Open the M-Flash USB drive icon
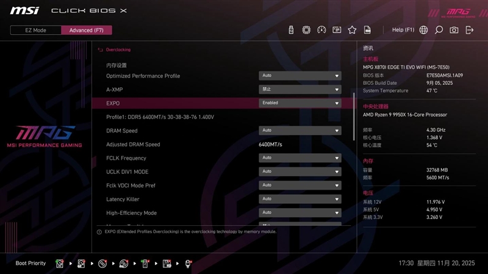This screenshot has width=488, height=274. 291,30
